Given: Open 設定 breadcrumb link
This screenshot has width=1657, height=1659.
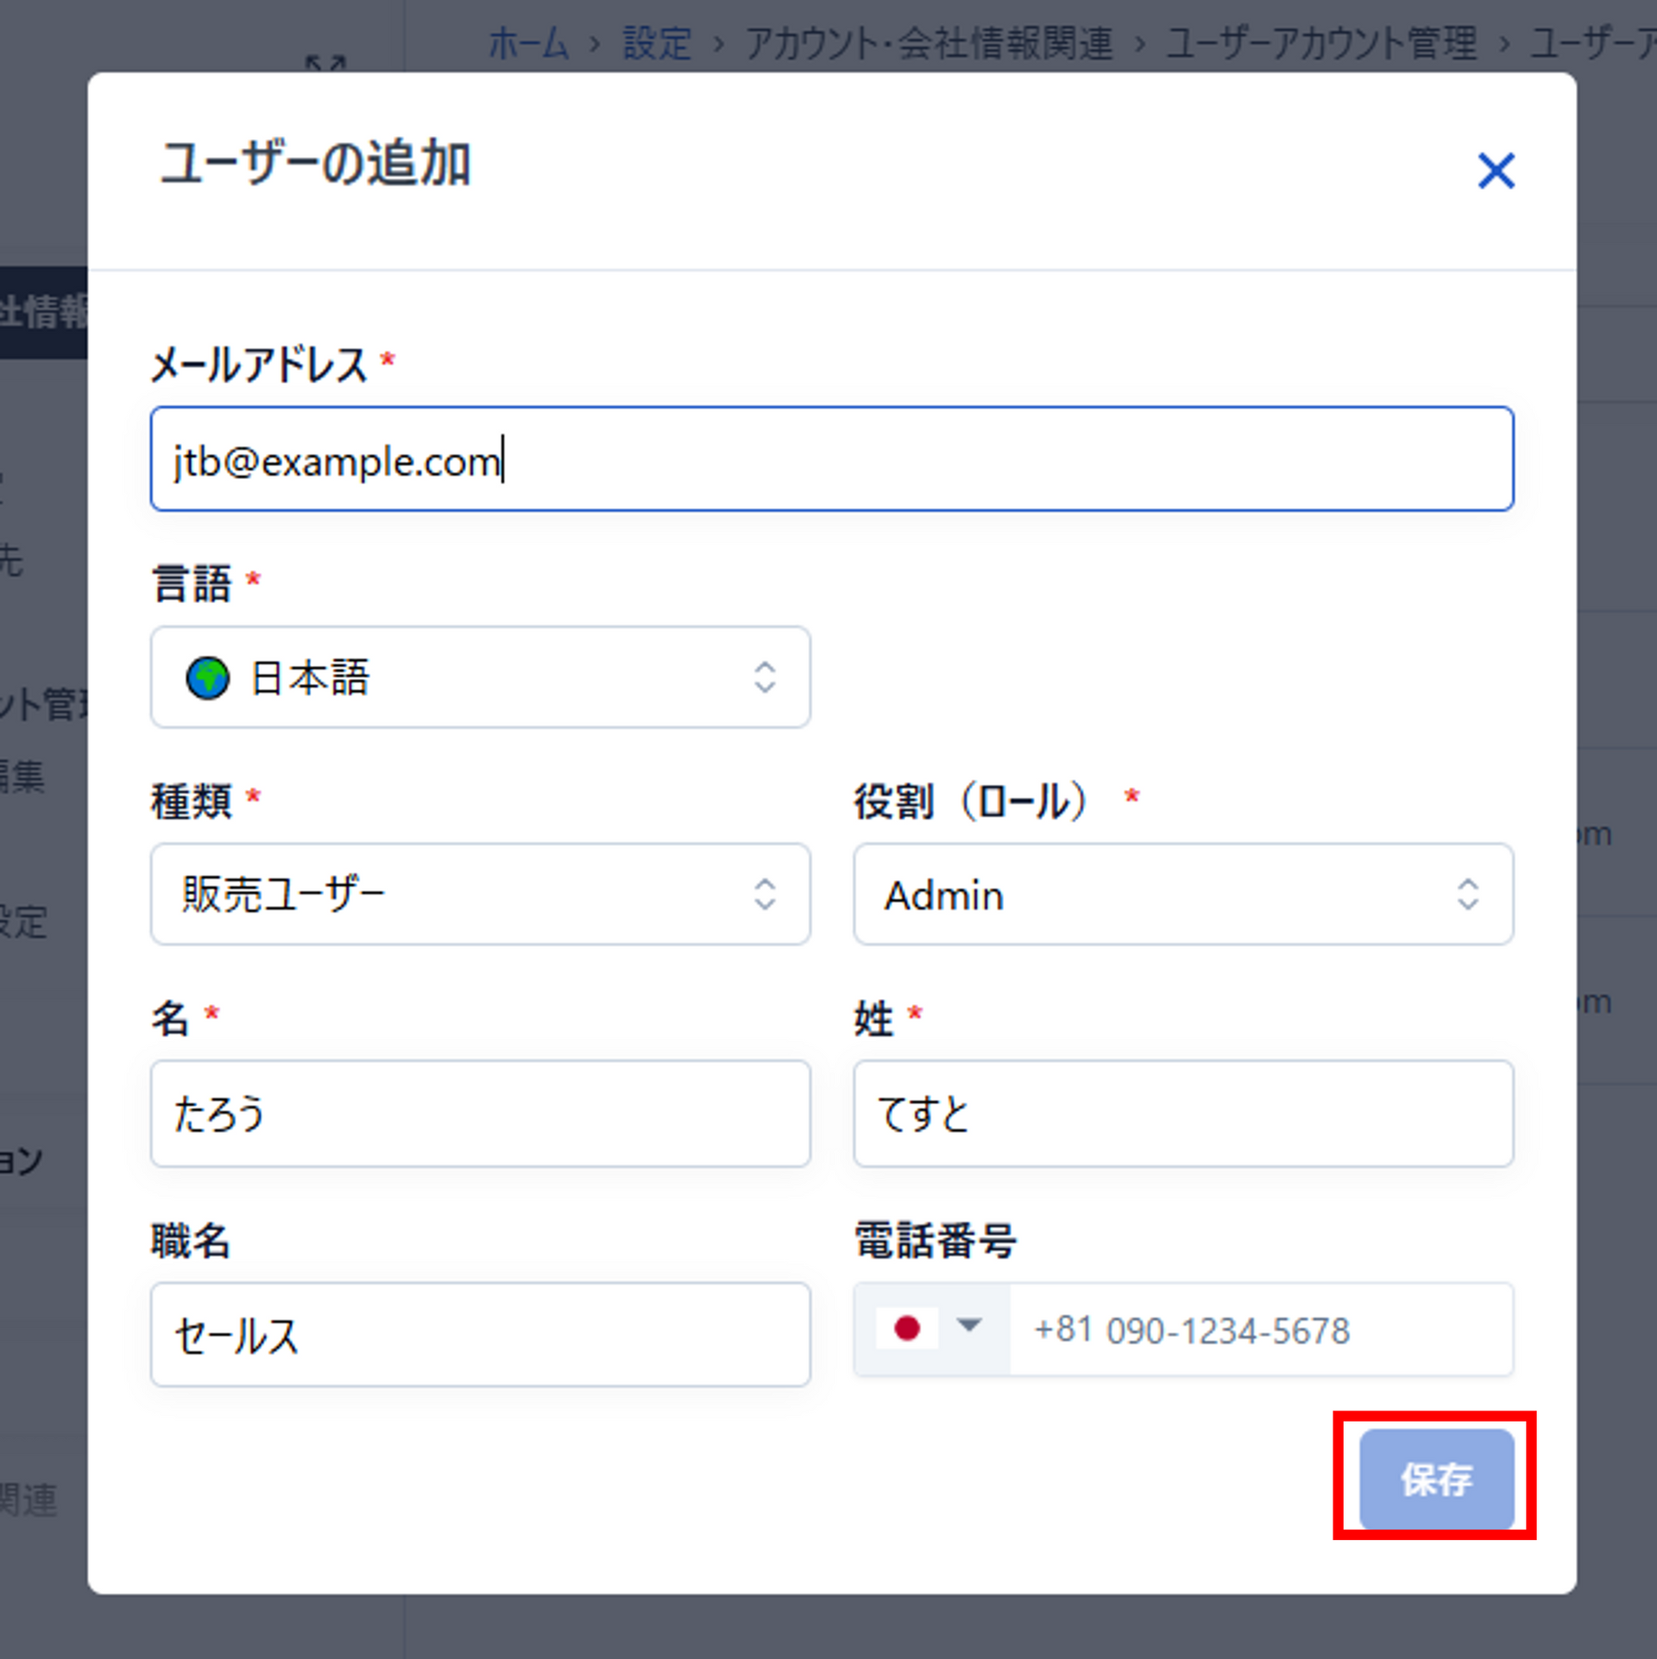Looking at the screenshot, I should [x=657, y=43].
